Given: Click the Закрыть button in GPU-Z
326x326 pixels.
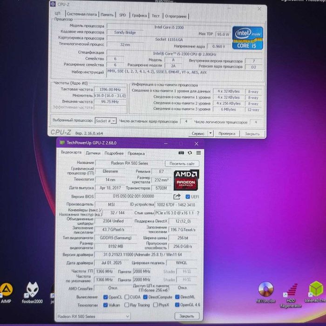Looking at the screenshot, I should 187,316.
